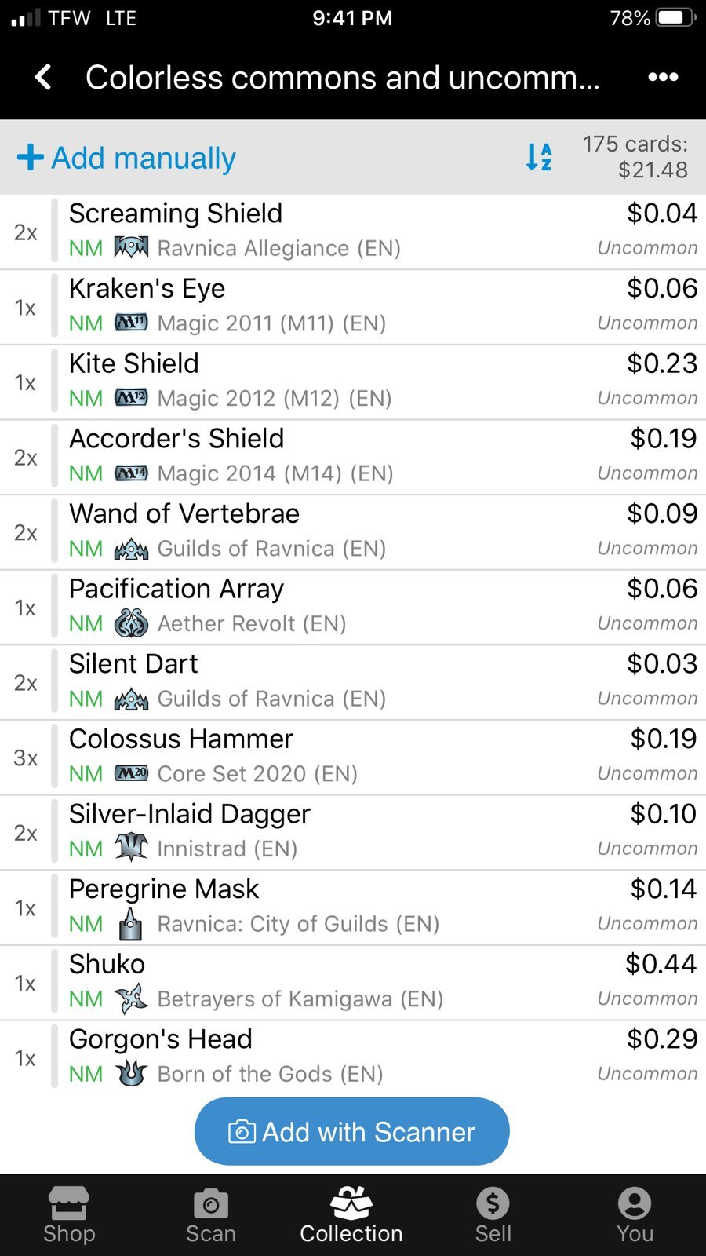Open the three-dot more options menu
This screenshot has width=706, height=1256.
tap(663, 77)
